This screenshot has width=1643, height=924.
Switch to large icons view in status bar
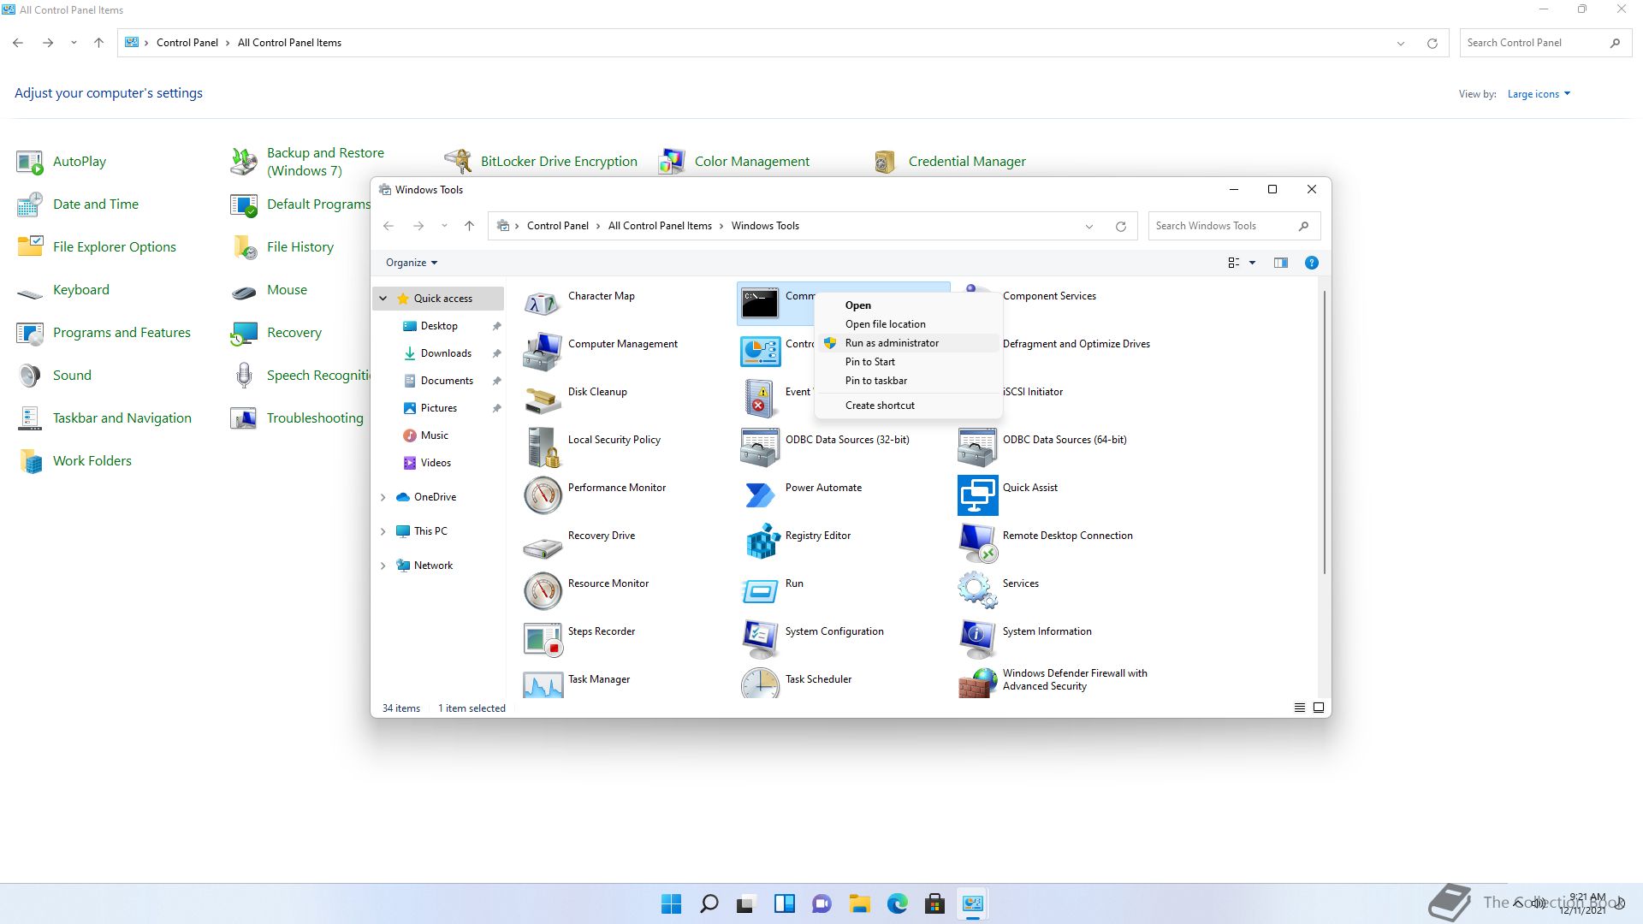click(1319, 708)
